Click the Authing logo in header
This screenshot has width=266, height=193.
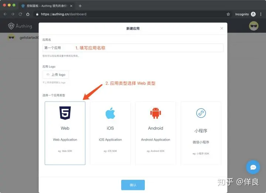[20, 26]
